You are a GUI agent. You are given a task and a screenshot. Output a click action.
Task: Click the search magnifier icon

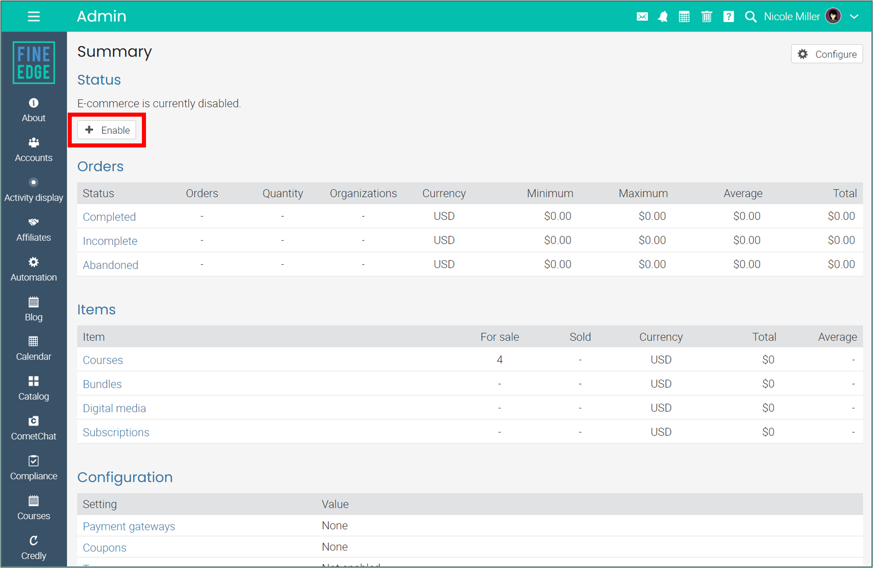(751, 17)
